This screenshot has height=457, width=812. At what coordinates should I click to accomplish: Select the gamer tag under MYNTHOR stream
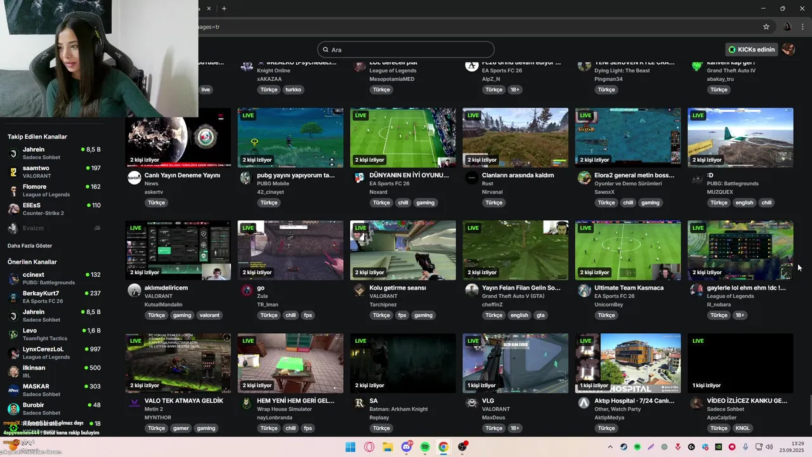pos(181,428)
